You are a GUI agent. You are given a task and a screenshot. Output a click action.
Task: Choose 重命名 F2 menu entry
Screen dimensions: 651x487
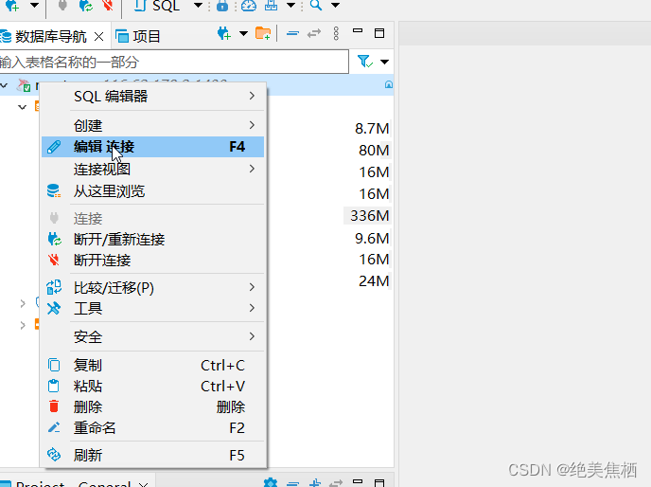pos(152,427)
